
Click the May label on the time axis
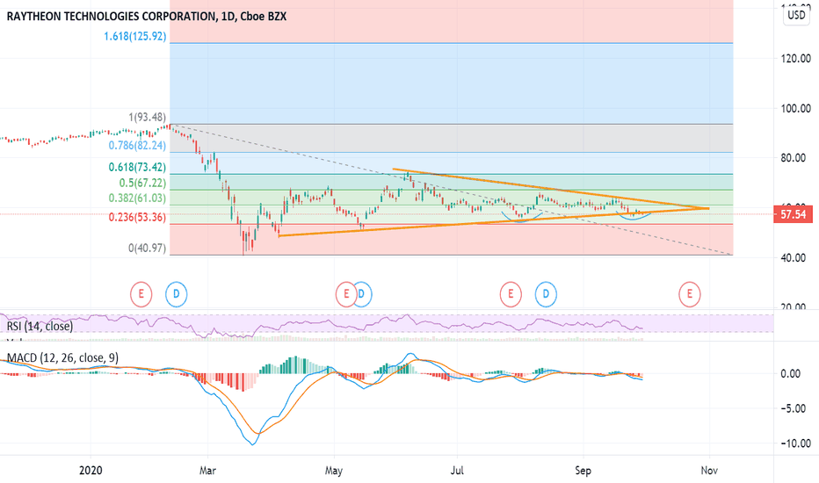pyautogui.click(x=334, y=471)
